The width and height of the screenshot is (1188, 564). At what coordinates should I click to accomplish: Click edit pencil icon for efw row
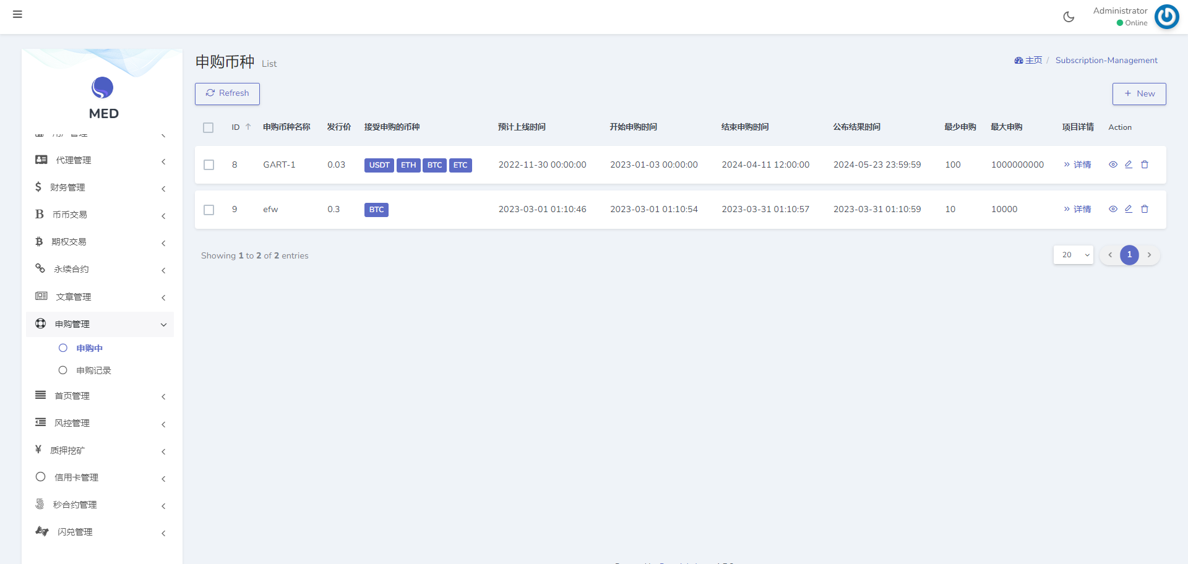point(1129,209)
